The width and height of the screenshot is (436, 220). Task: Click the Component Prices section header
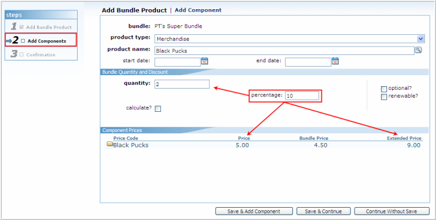[122, 130]
